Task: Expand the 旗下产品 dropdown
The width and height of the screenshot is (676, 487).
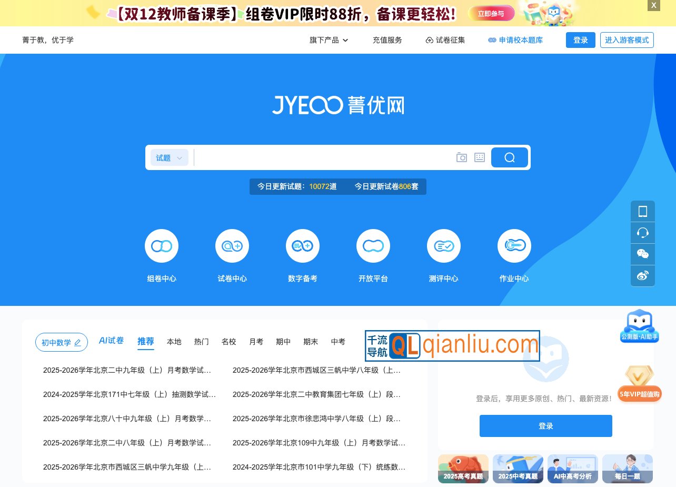Action: point(329,40)
